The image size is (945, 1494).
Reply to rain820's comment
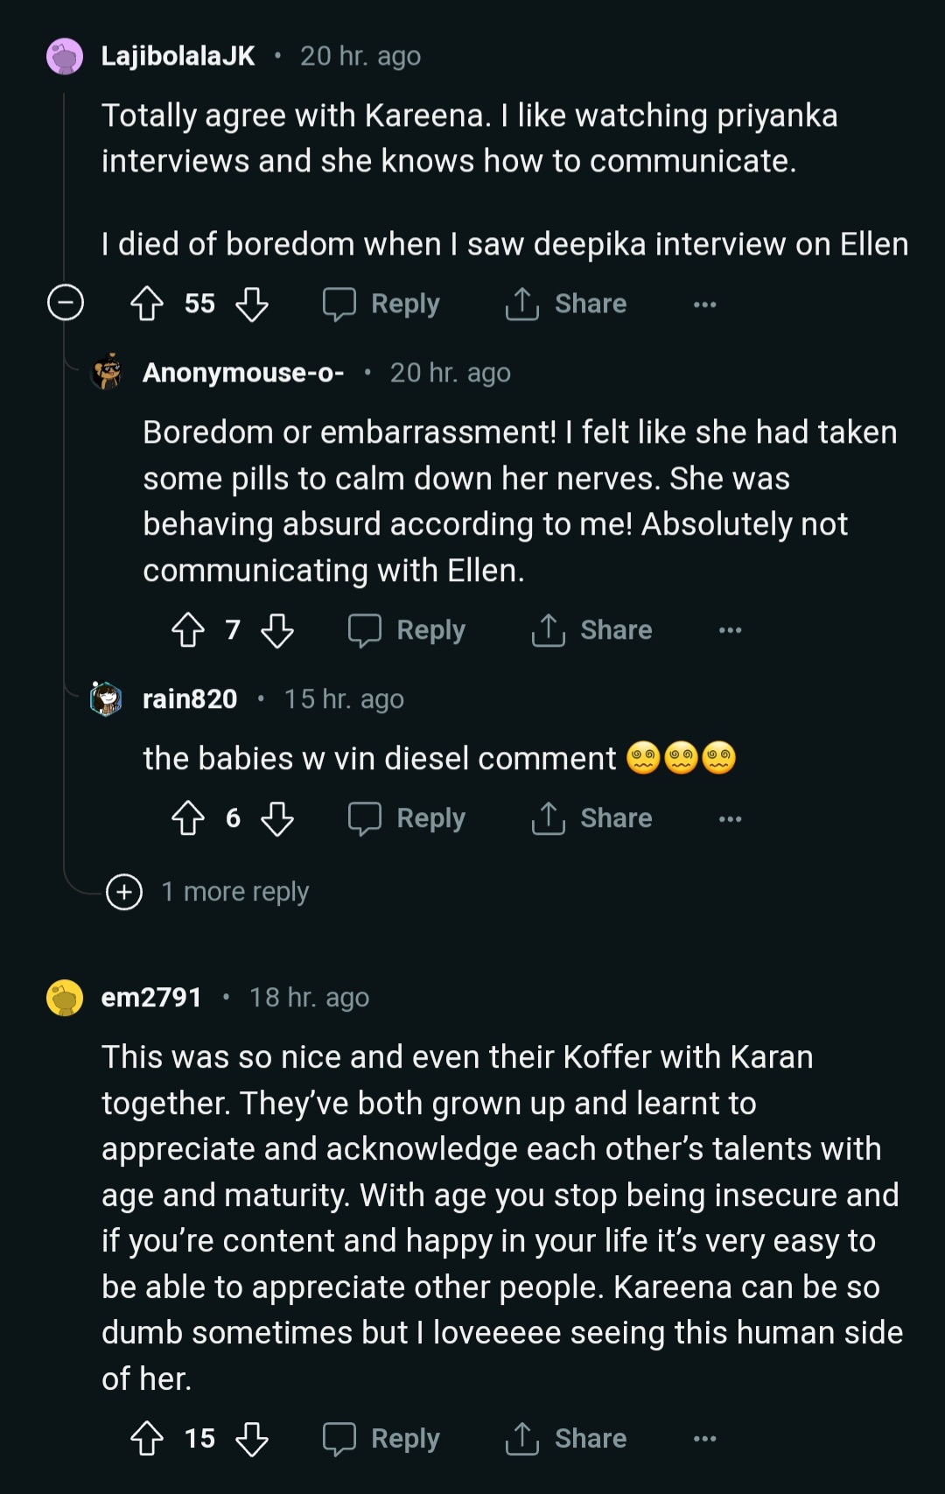coord(408,818)
